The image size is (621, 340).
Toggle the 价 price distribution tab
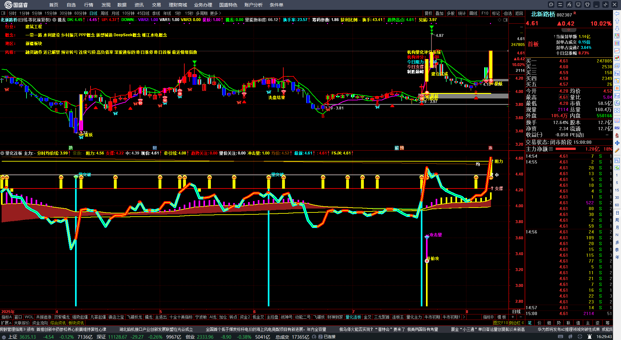539,323
